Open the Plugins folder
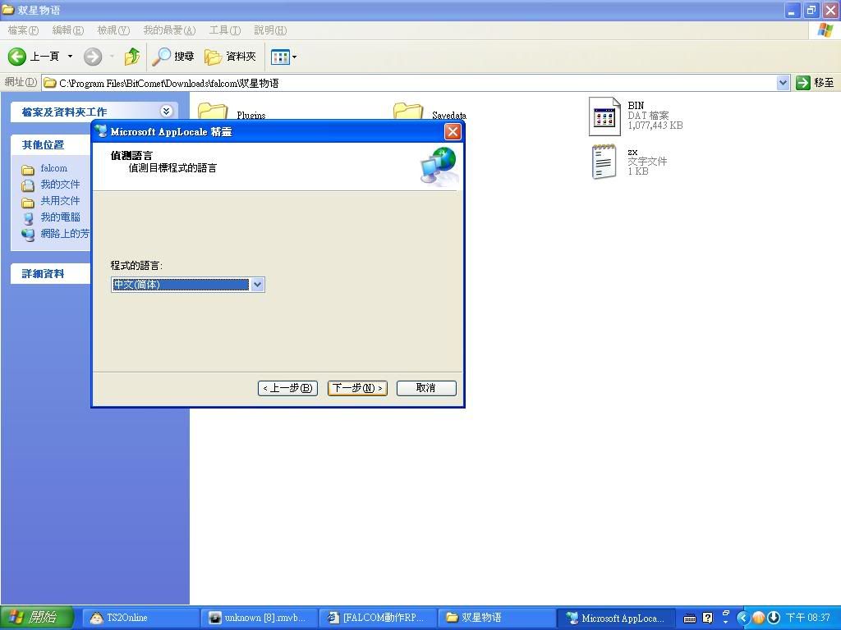Image resolution: width=841 pixels, height=630 pixels. coord(213,113)
